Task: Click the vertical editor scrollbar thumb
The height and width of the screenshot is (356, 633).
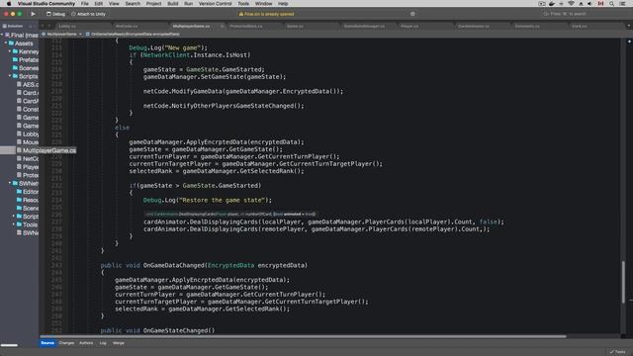Action: pyautogui.click(x=623, y=282)
